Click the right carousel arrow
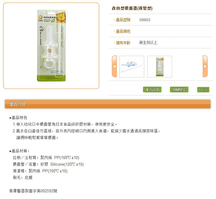The height and width of the screenshot is (199, 216). [x=205, y=66]
